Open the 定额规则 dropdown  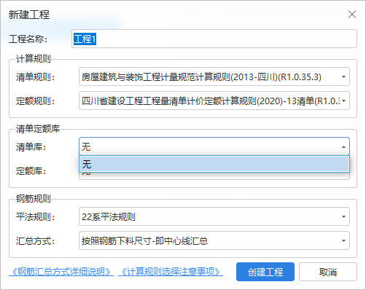(x=214, y=101)
